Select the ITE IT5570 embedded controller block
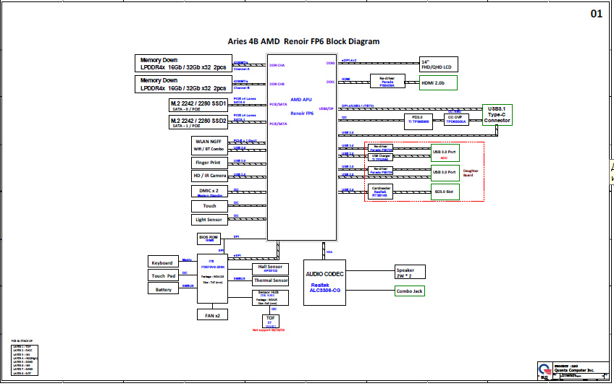The image size is (614, 386). pos(212,278)
